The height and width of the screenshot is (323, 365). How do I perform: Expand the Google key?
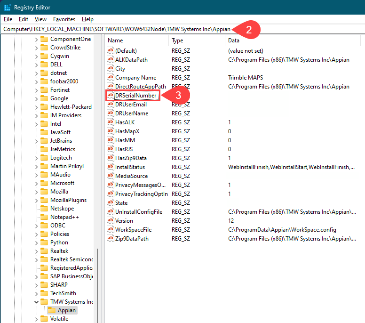(x=36, y=99)
